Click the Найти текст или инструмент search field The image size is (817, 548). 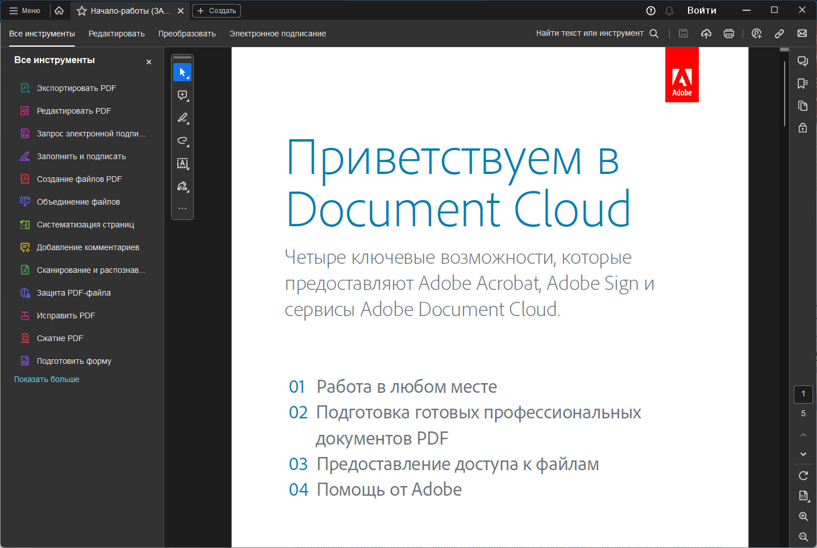pyautogui.click(x=597, y=34)
